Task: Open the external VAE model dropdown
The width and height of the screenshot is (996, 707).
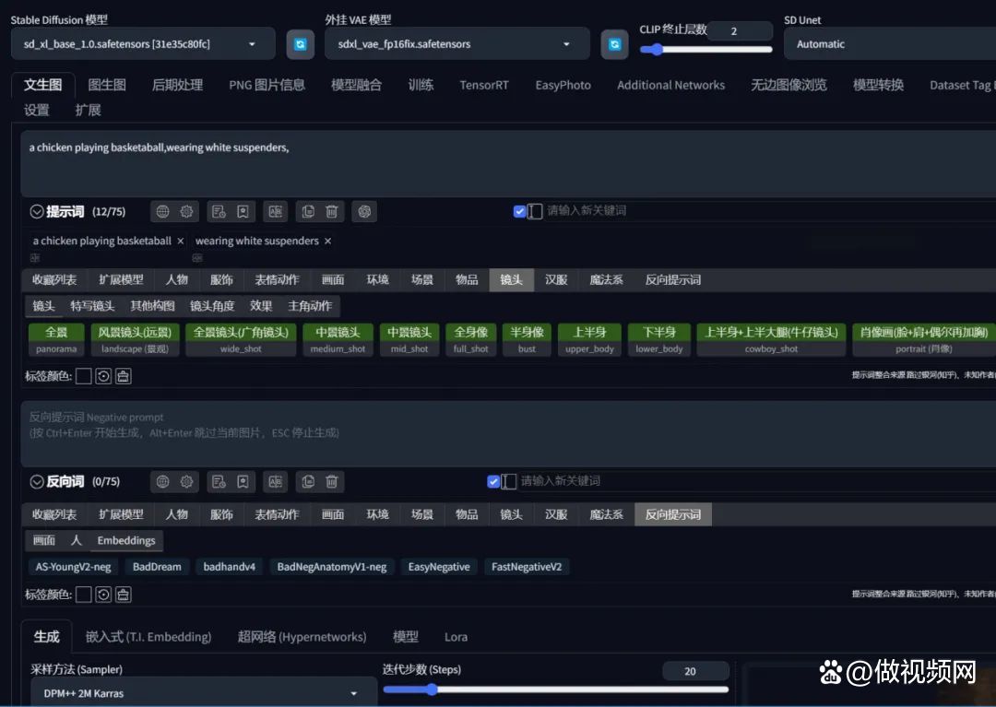Action: point(456,44)
